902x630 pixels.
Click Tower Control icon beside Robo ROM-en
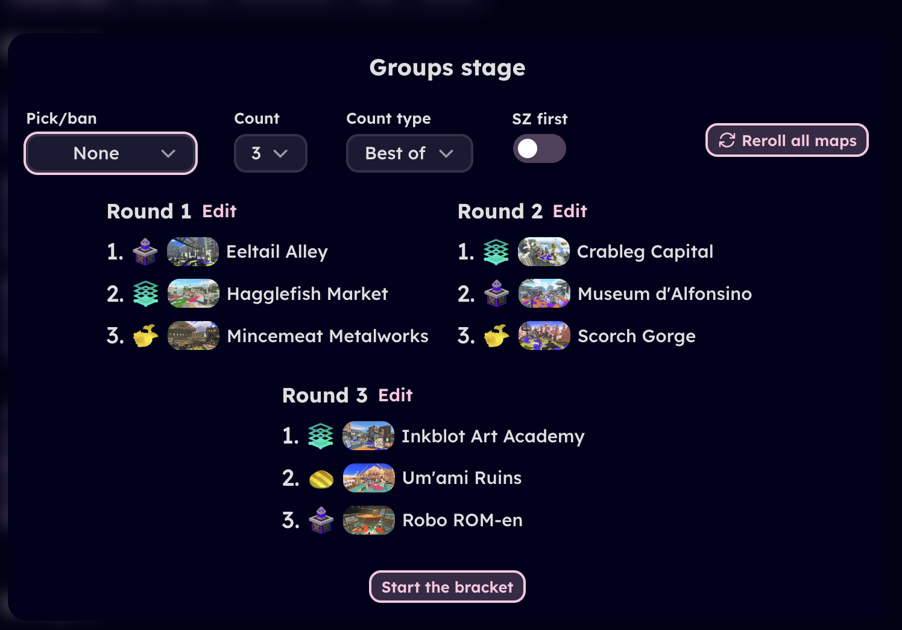[321, 520]
